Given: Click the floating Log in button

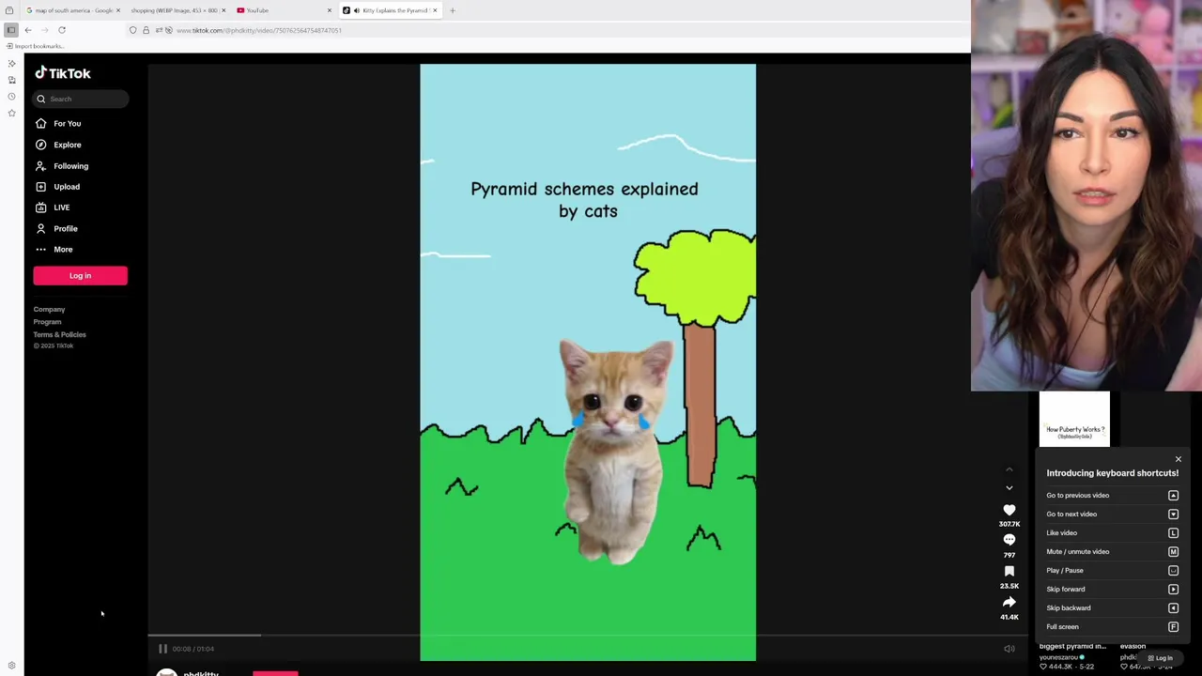Looking at the screenshot, I should pos(1161,658).
